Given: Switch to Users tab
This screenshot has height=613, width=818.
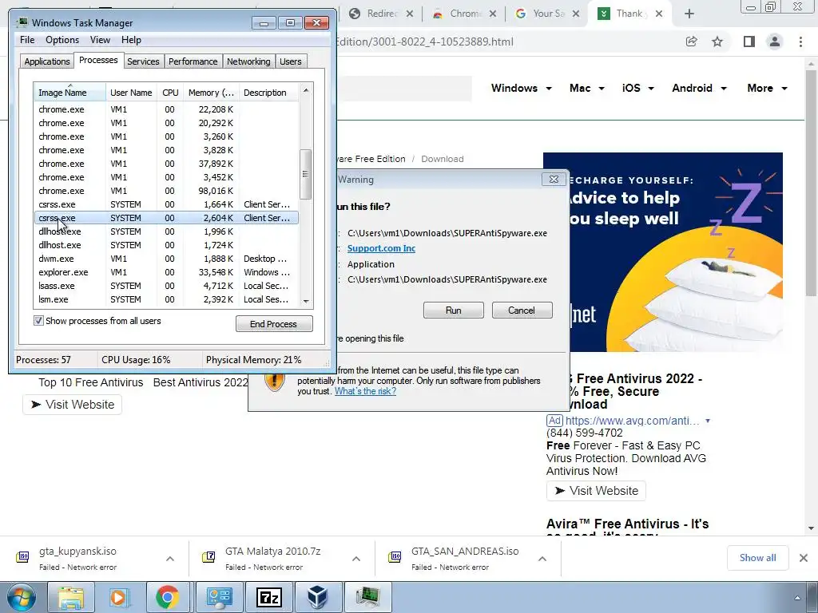Looking at the screenshot, I should point(290,61).
